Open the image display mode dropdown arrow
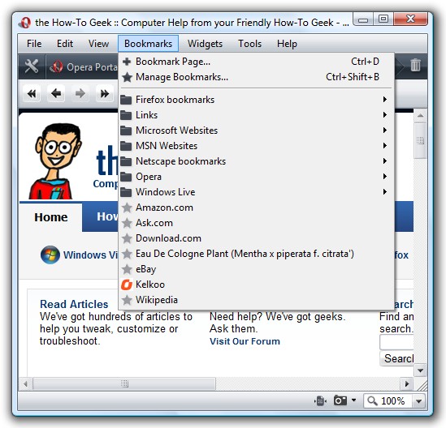Viewport: 446px width, 428px height. [353, 400]
